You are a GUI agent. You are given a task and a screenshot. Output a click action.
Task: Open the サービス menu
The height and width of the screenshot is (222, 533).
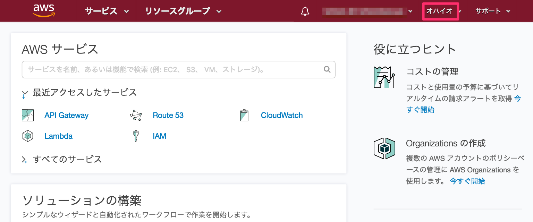pos(107,11)
